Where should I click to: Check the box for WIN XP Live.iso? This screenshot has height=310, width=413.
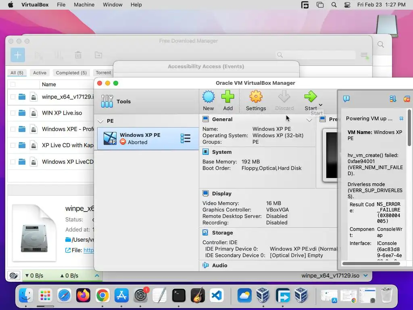(x=13, y=113)
